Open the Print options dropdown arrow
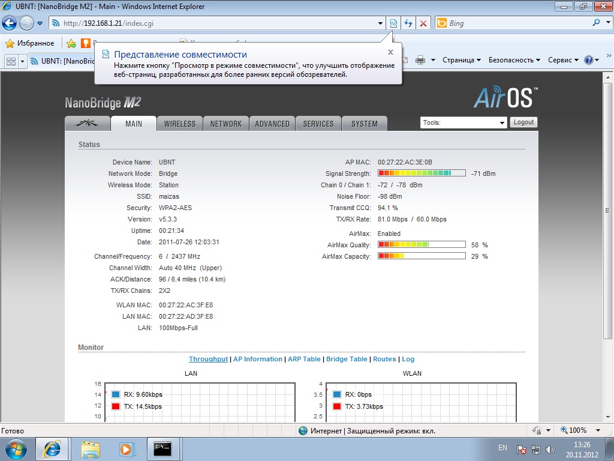The height and width of the screenshot is (461, 614). point(433,60)
